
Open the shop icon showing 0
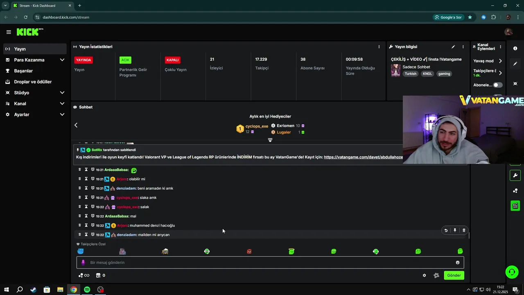[x=101, y=275]
